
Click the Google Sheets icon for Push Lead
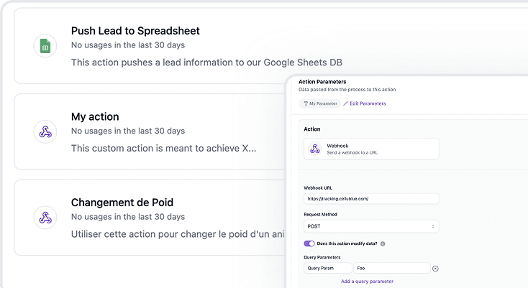pyautogui.click(x=45, y=47)
